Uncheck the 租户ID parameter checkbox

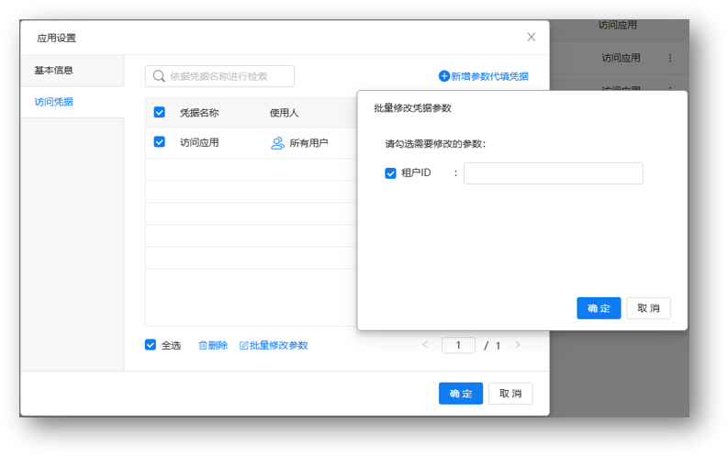point(390,173)
